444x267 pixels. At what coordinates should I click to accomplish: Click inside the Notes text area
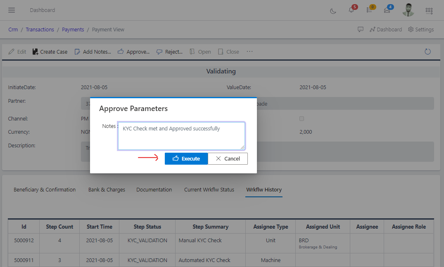click(181, 135)
